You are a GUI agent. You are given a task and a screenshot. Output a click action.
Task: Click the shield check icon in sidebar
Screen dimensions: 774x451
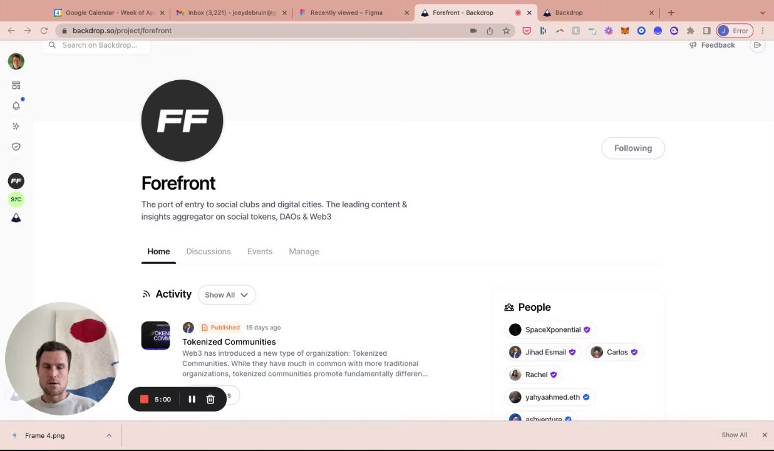[16, 147]
